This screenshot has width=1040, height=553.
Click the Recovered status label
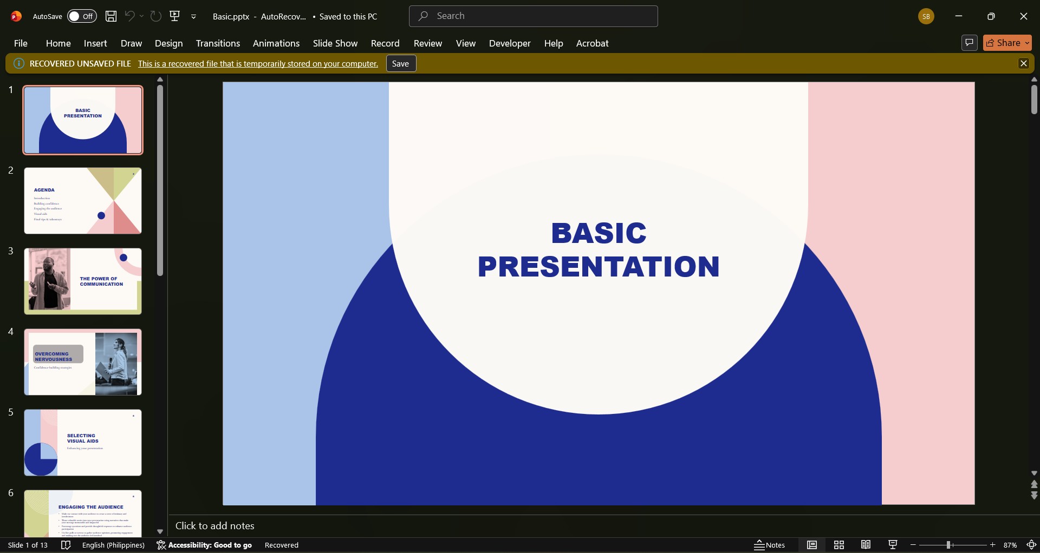[282, 545]
